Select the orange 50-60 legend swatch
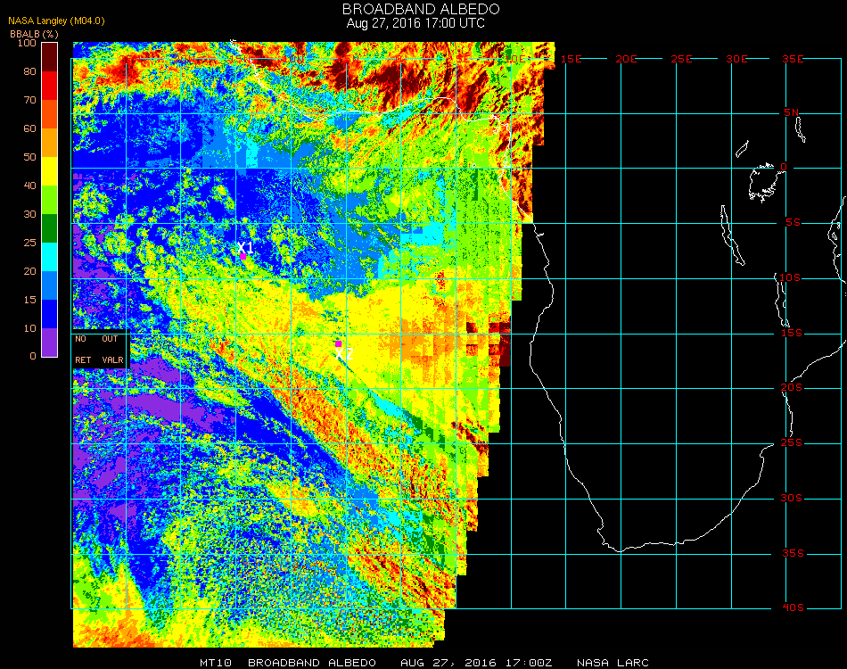The height and width of the screenshot is (669, 847). coord(50,143)
